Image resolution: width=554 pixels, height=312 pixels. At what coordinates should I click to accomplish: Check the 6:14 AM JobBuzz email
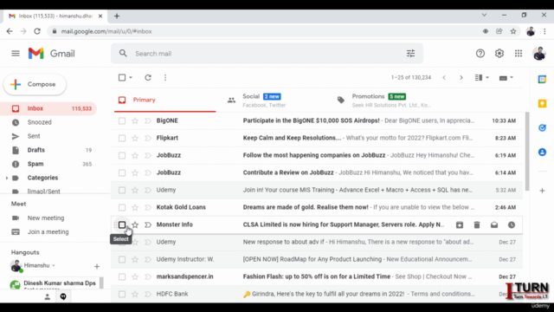122,173
